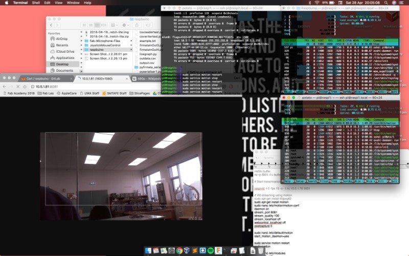Select AirDrop in Finder sidebar

[x=61, y=39]
